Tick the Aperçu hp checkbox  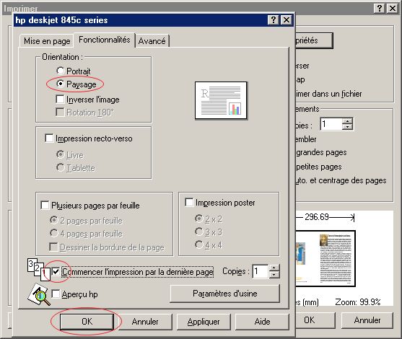(56, 294)
